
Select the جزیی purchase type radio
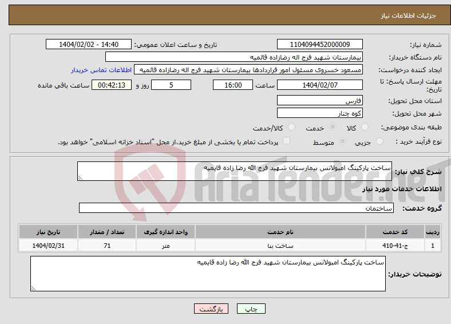[379, 141]
